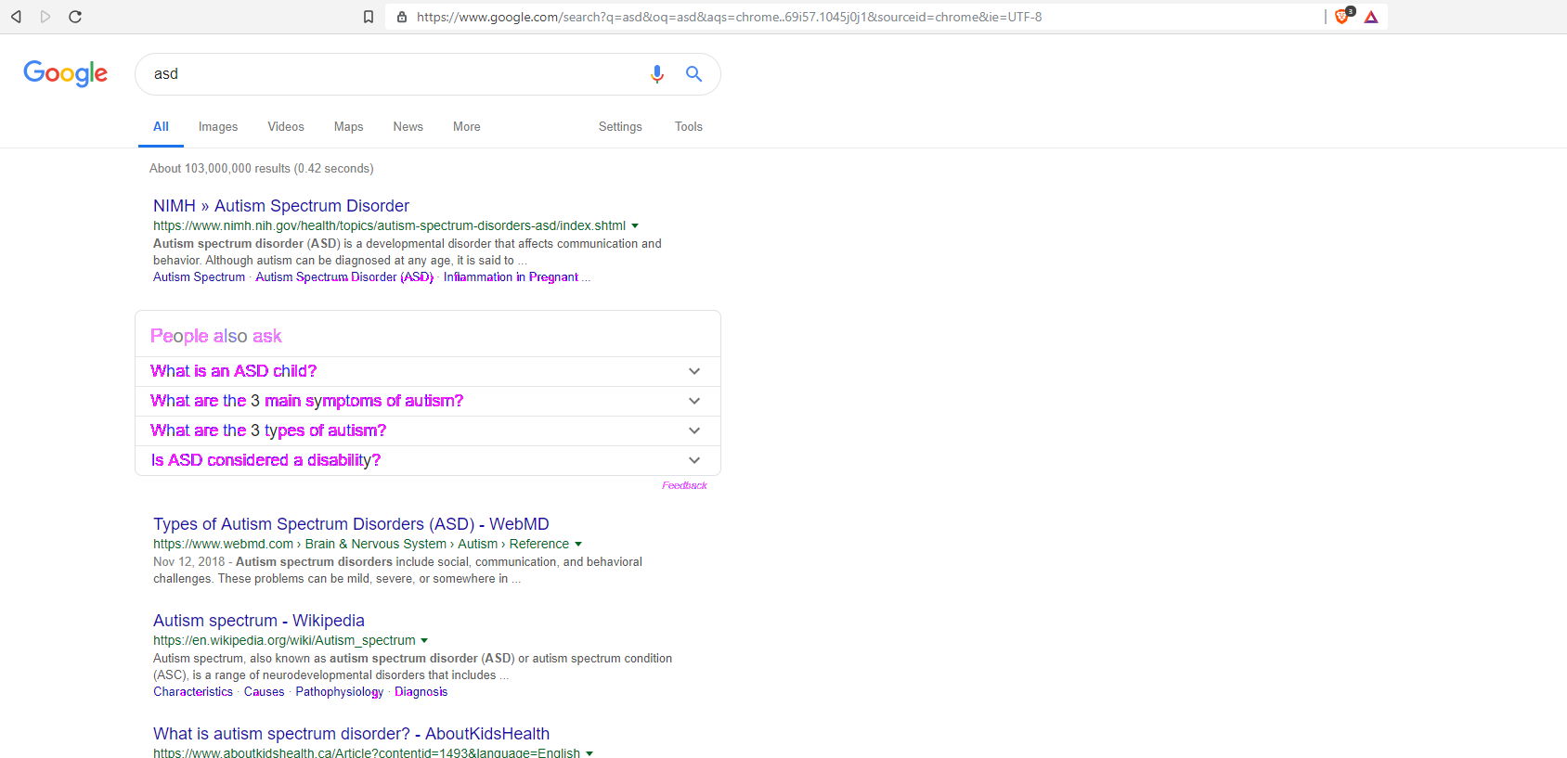Viewport: 1567px width, 758px height.
Task: Open AboutKidsHealth autism result
Action: (351, 734)
